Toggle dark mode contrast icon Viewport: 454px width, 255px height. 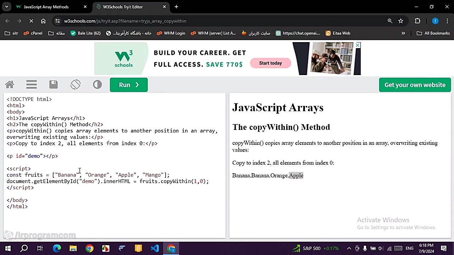tap(97, 85)
